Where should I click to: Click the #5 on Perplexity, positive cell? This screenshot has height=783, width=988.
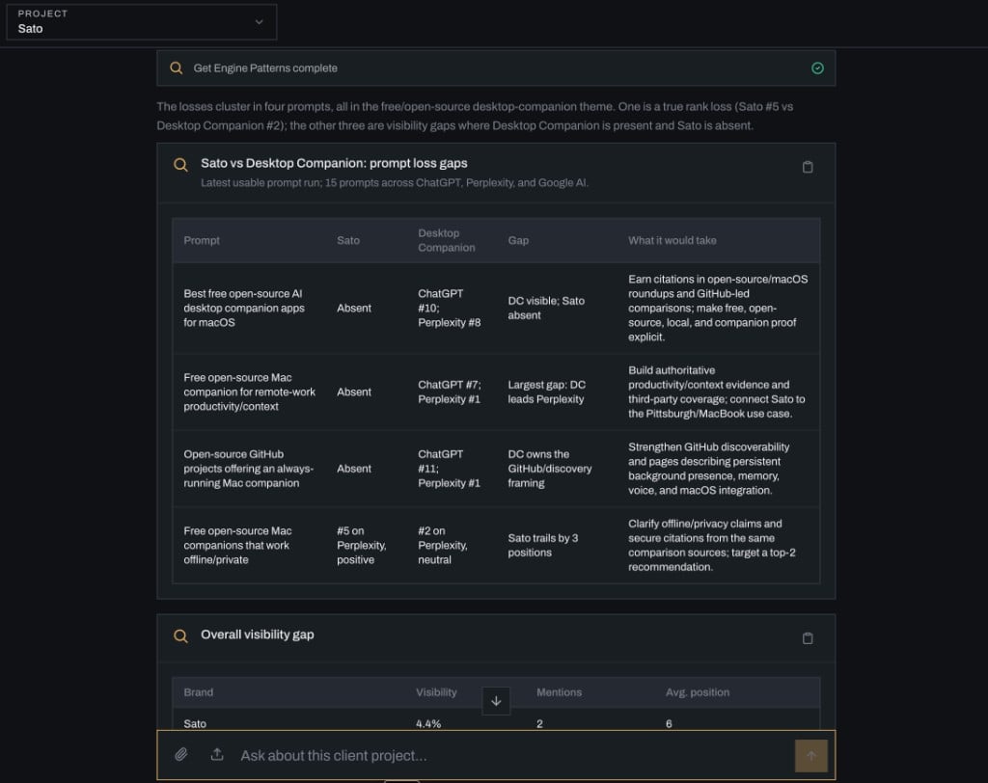pos(361,546)
